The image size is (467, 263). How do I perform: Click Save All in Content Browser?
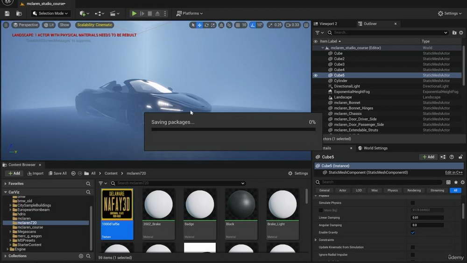57,173
